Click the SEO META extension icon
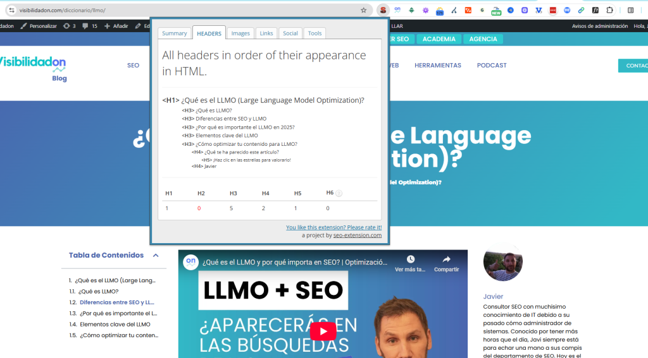648x358 pixels. coord(383,10)
